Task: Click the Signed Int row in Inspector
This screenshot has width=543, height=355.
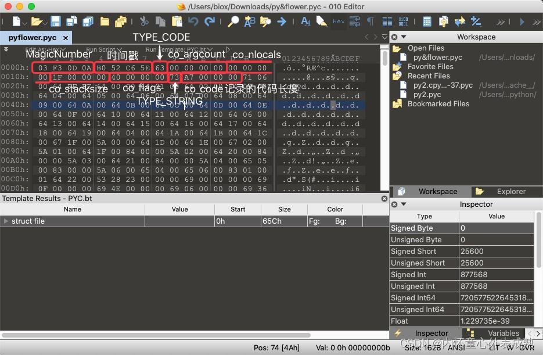Action: pos(462,275)
